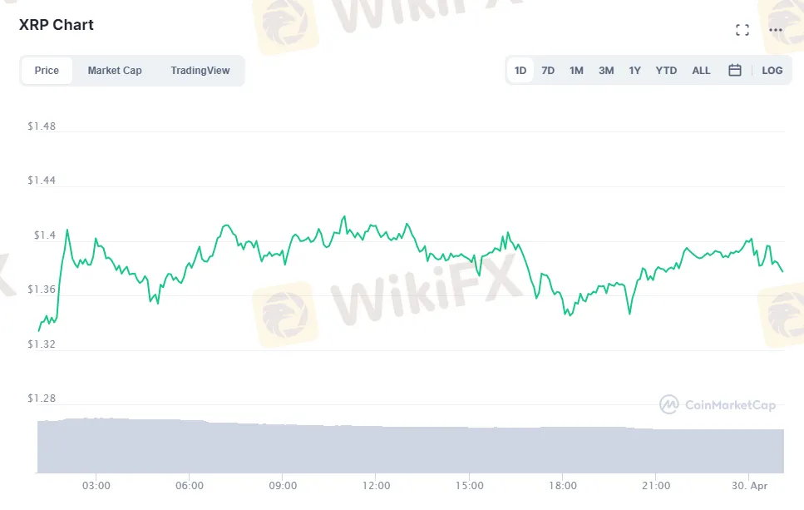Switch to the Market Cap tab
The height and width of the screenshot is (510, 804).
[115, 71]
